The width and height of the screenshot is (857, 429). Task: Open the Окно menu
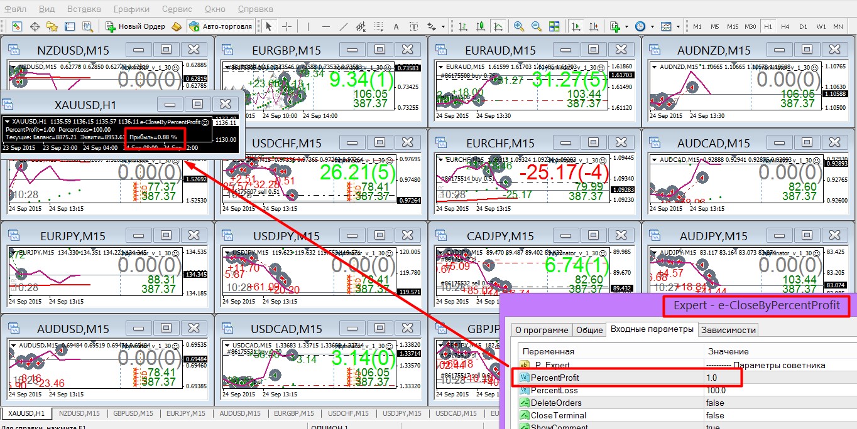[215, 9]
